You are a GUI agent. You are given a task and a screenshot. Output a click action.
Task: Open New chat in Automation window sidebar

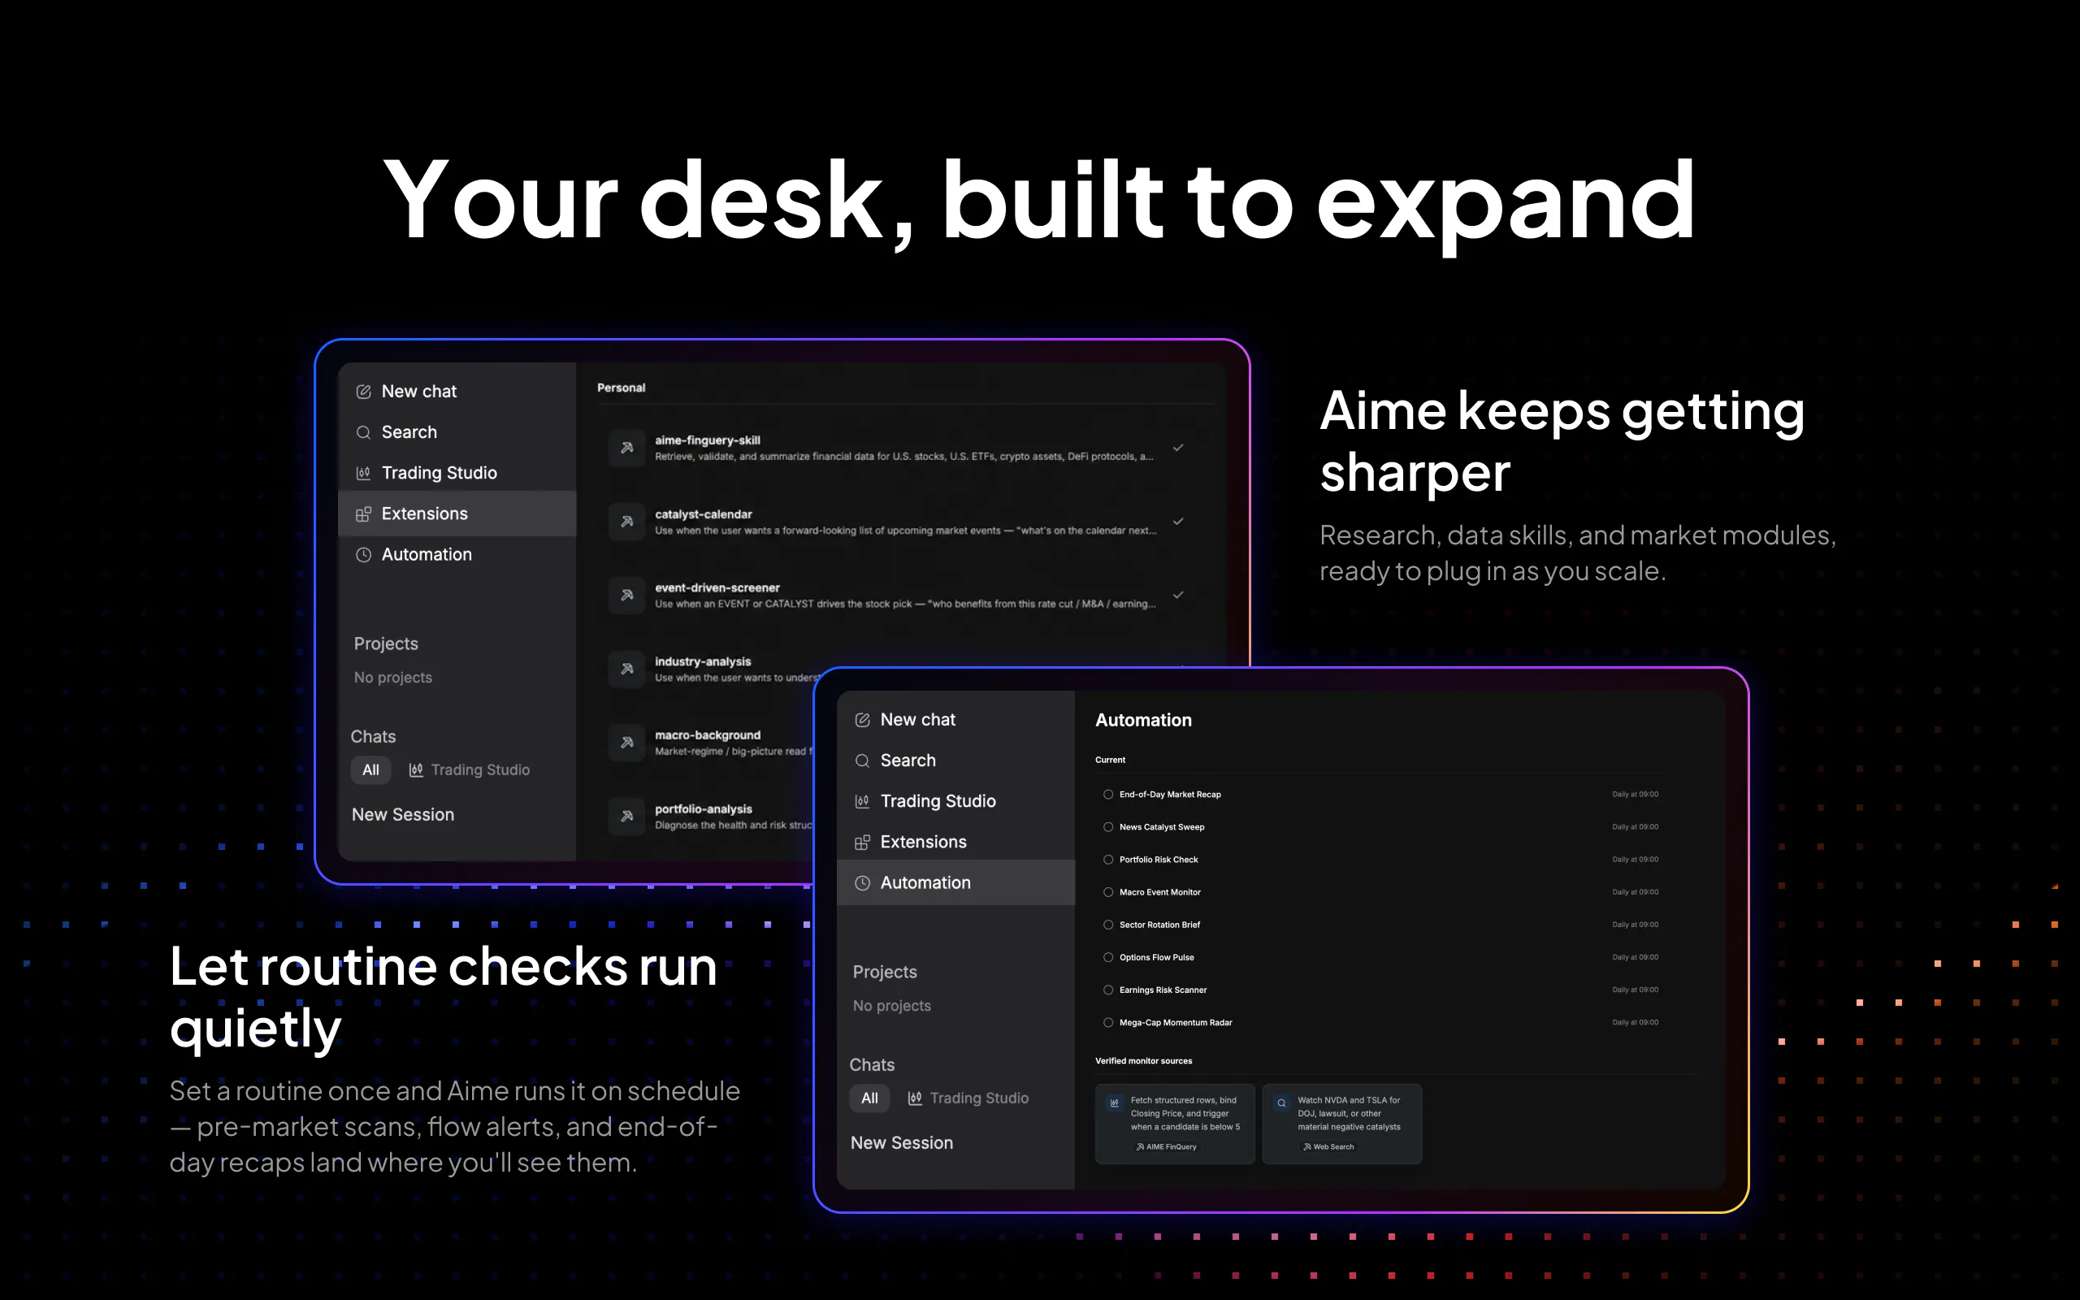tap(955, 720)
